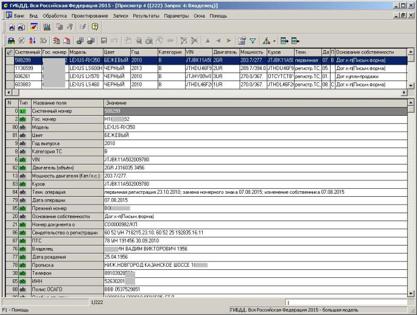
Task: Select the LEXUS LS460 row
Action: click(206, 85)
